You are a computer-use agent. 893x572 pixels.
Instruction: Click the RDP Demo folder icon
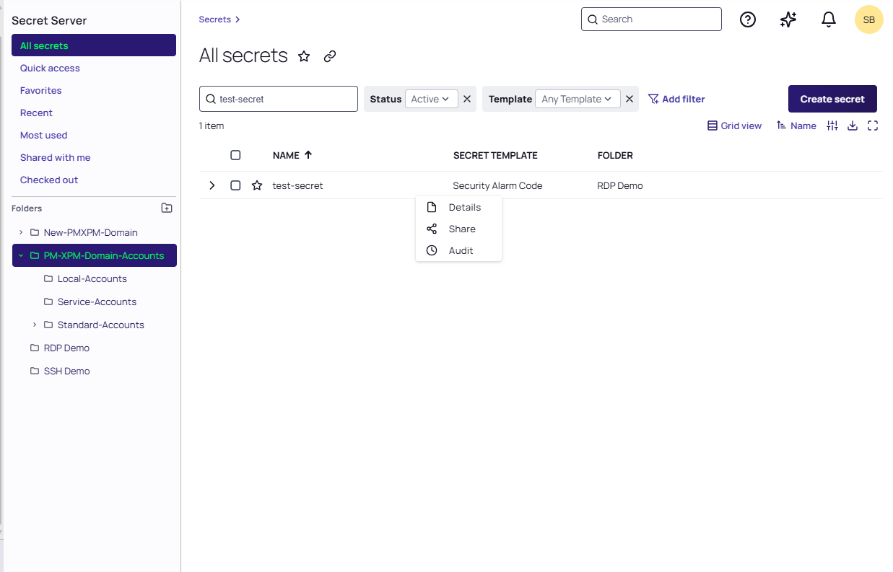pyautogui.click(x=35, y=348)
